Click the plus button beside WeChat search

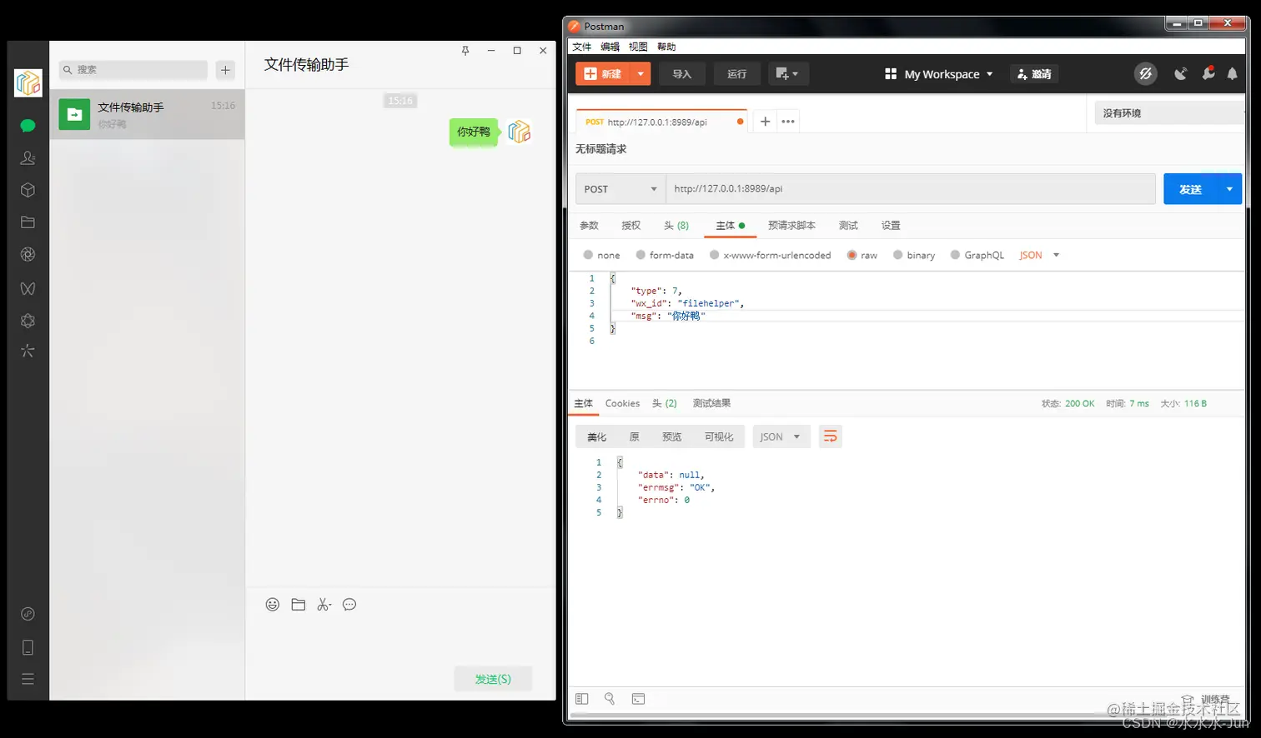pos(225,70)
